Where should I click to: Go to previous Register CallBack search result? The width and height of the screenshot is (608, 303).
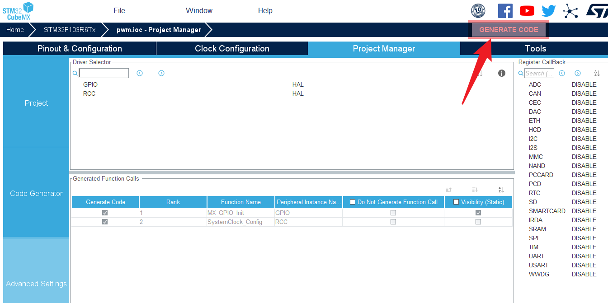562,73
